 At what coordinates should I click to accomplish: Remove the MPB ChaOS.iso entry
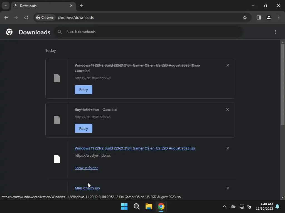pos(228,188)
